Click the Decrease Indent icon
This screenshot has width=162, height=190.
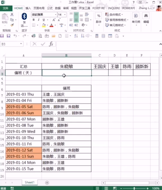[x=71, y=25]
